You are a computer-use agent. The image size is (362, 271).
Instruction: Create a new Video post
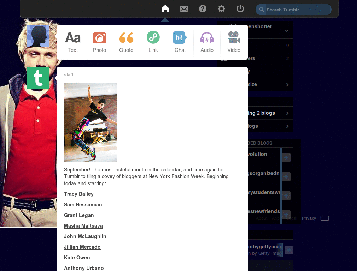pos(234,42)
